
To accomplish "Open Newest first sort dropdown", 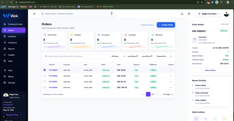I will (163, 56).
